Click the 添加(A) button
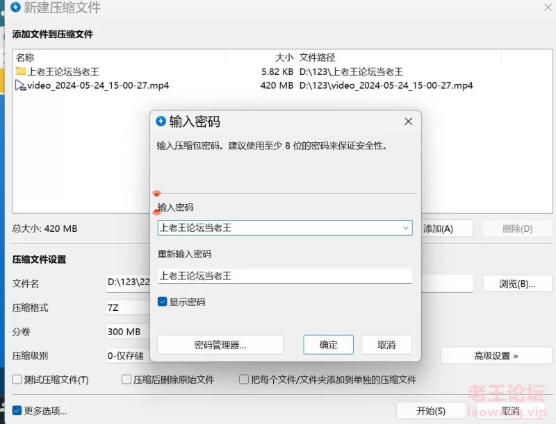Viewport: 556px width, 424px height. tap(447, 228)
